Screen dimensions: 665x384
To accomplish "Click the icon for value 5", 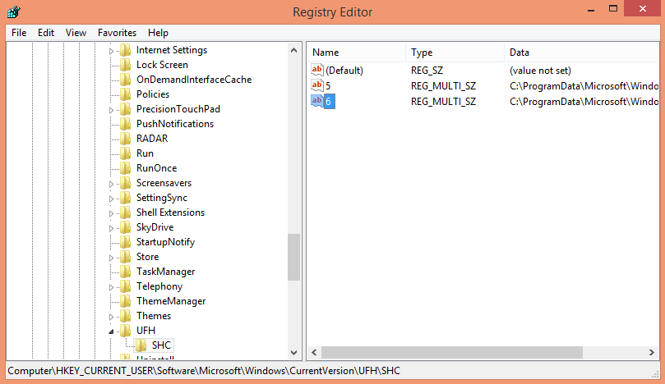I will click(317, 85).
